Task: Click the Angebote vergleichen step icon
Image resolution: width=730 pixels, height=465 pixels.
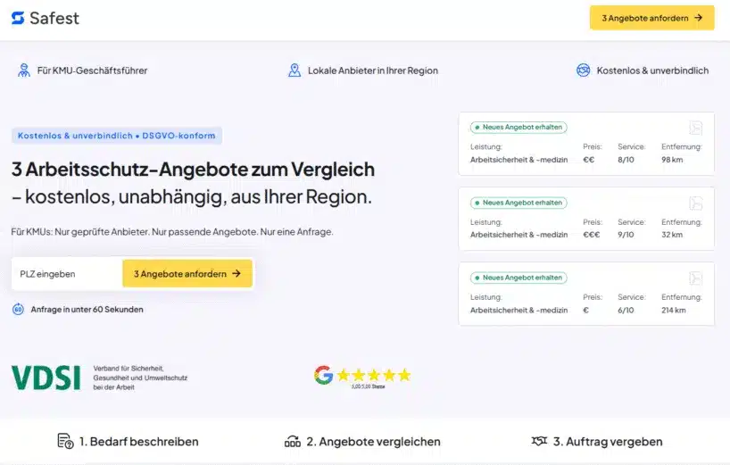Action: (x=292, y=441)
